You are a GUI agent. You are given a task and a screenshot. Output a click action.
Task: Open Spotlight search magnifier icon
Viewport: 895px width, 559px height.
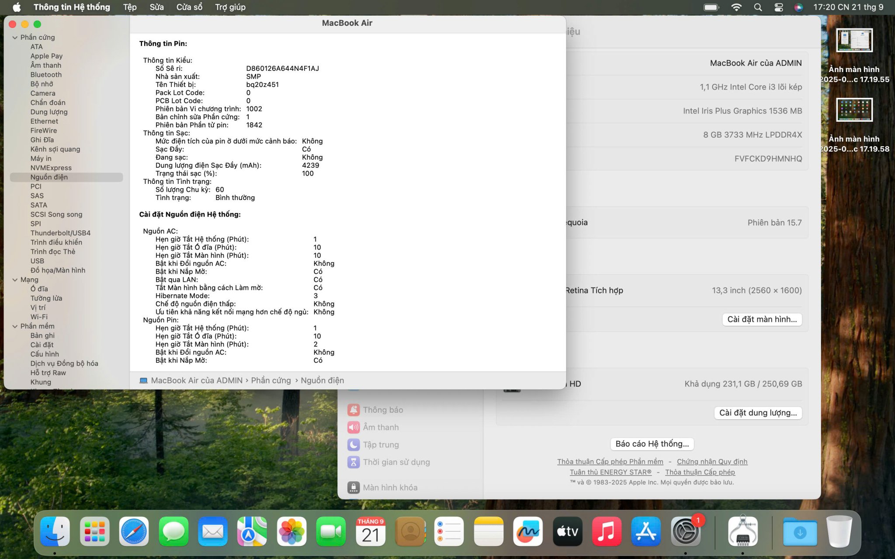click(x=758, y=7)
